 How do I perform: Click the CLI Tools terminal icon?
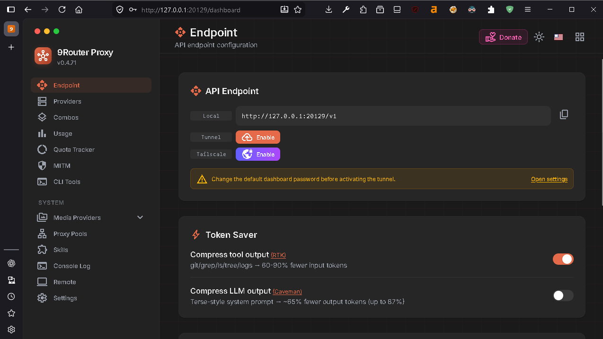click(42, 182)
